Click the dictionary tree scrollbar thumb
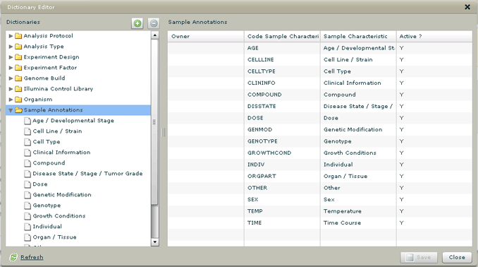The image size is (478, 267). click(155, 122)
